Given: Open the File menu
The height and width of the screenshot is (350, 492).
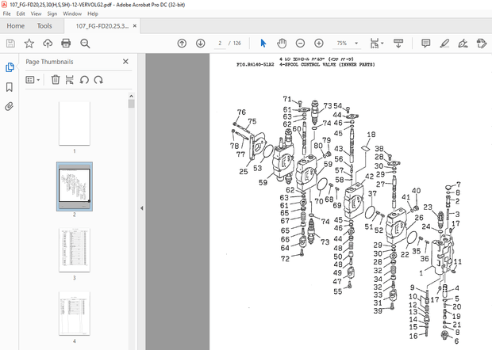Looking at the screenshot, I should [6, 13].
